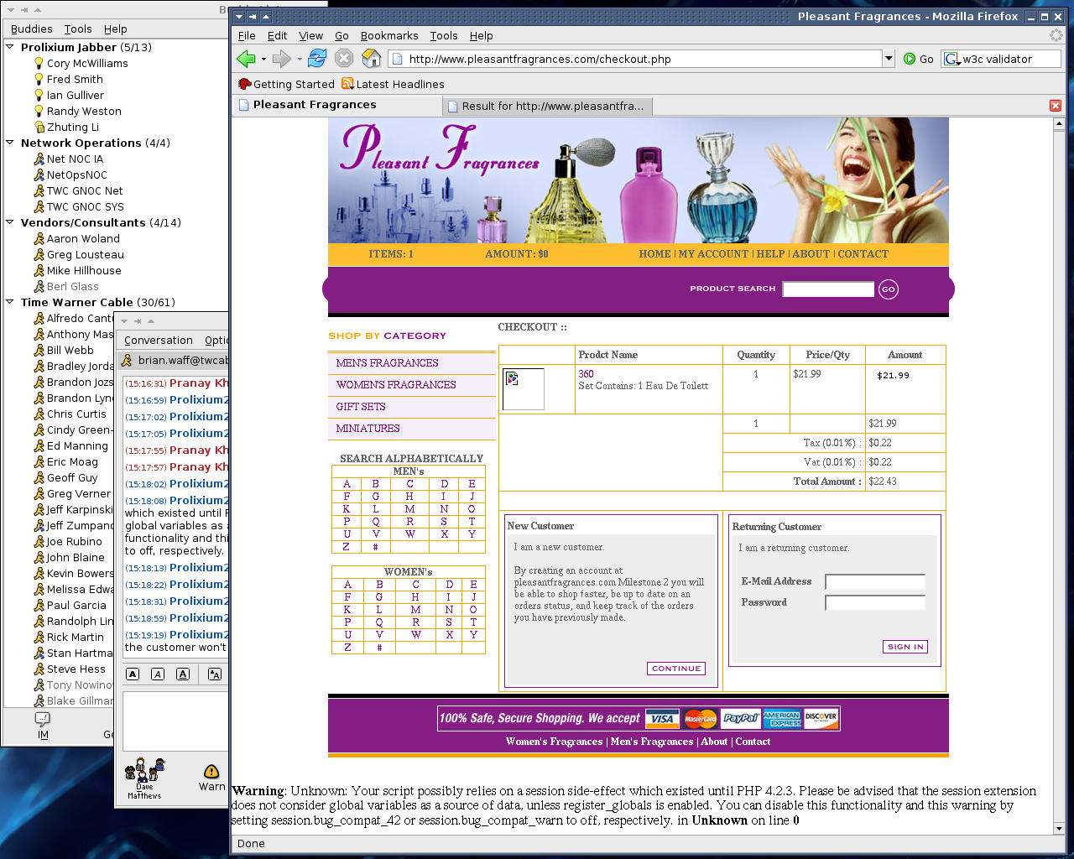Open Latest Headlines feed bookmark
Image resolution: width=1074 pixels, height=859 pixels.
(393, 84)
